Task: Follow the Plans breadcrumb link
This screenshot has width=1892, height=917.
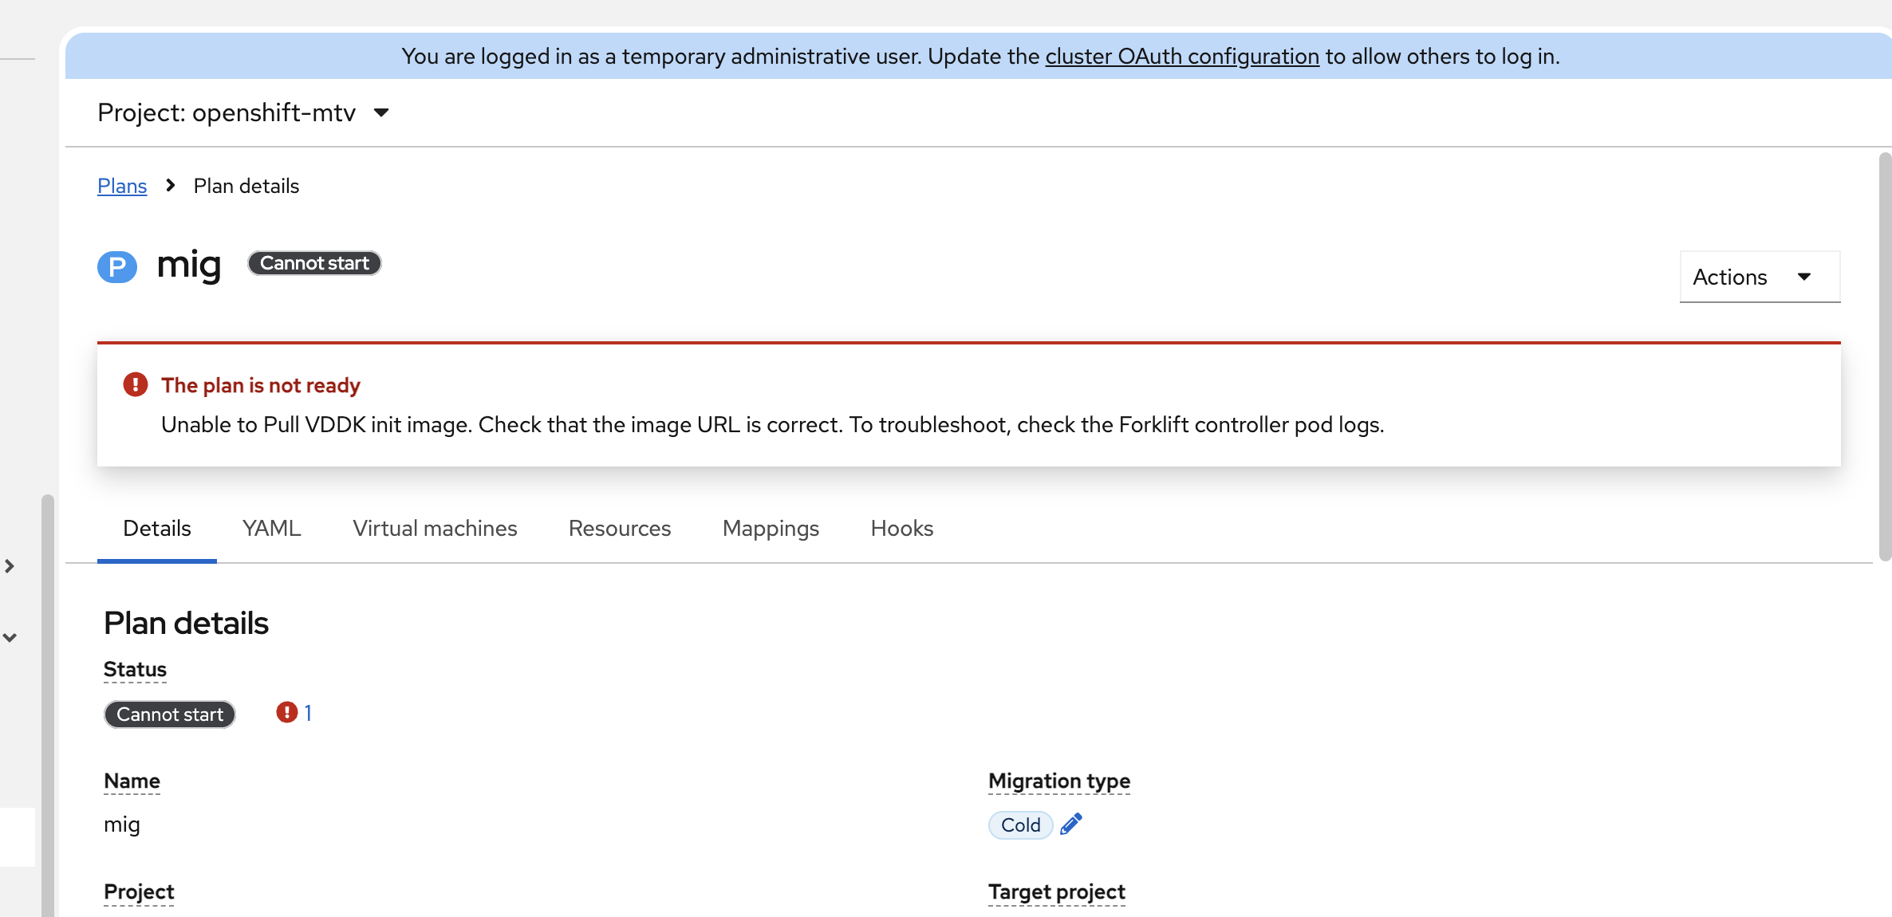Action: coord(122,186)
